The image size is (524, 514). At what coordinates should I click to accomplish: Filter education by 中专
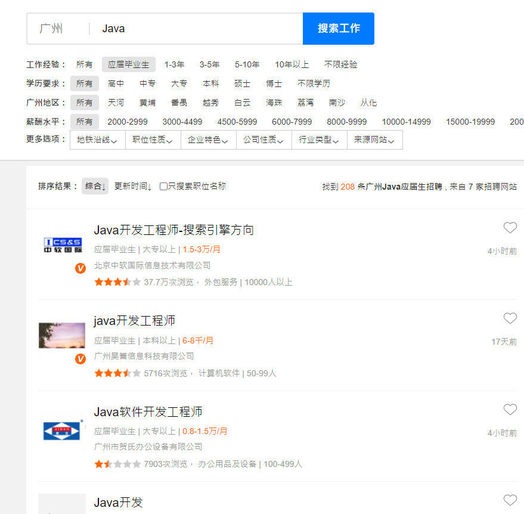click(147, 83)
